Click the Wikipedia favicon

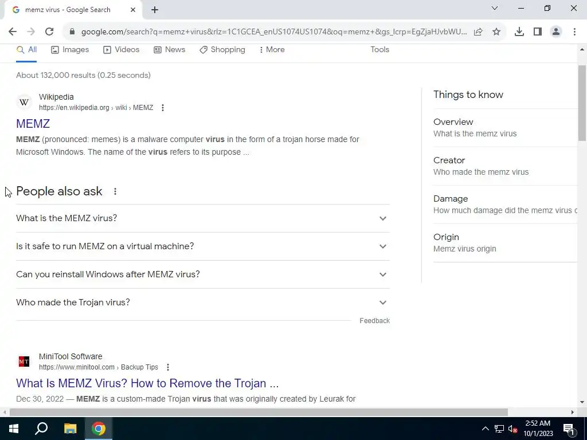click(24, 102)
